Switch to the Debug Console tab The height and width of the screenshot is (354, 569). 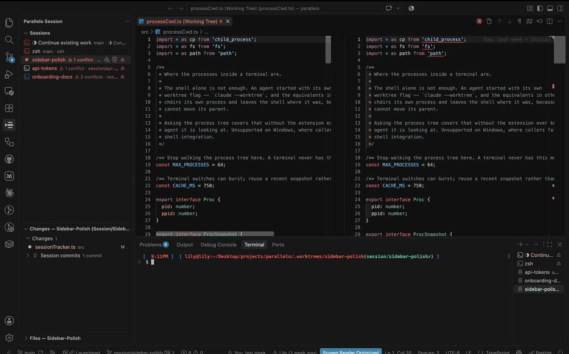pyautogui.click(x=218, y=245)
